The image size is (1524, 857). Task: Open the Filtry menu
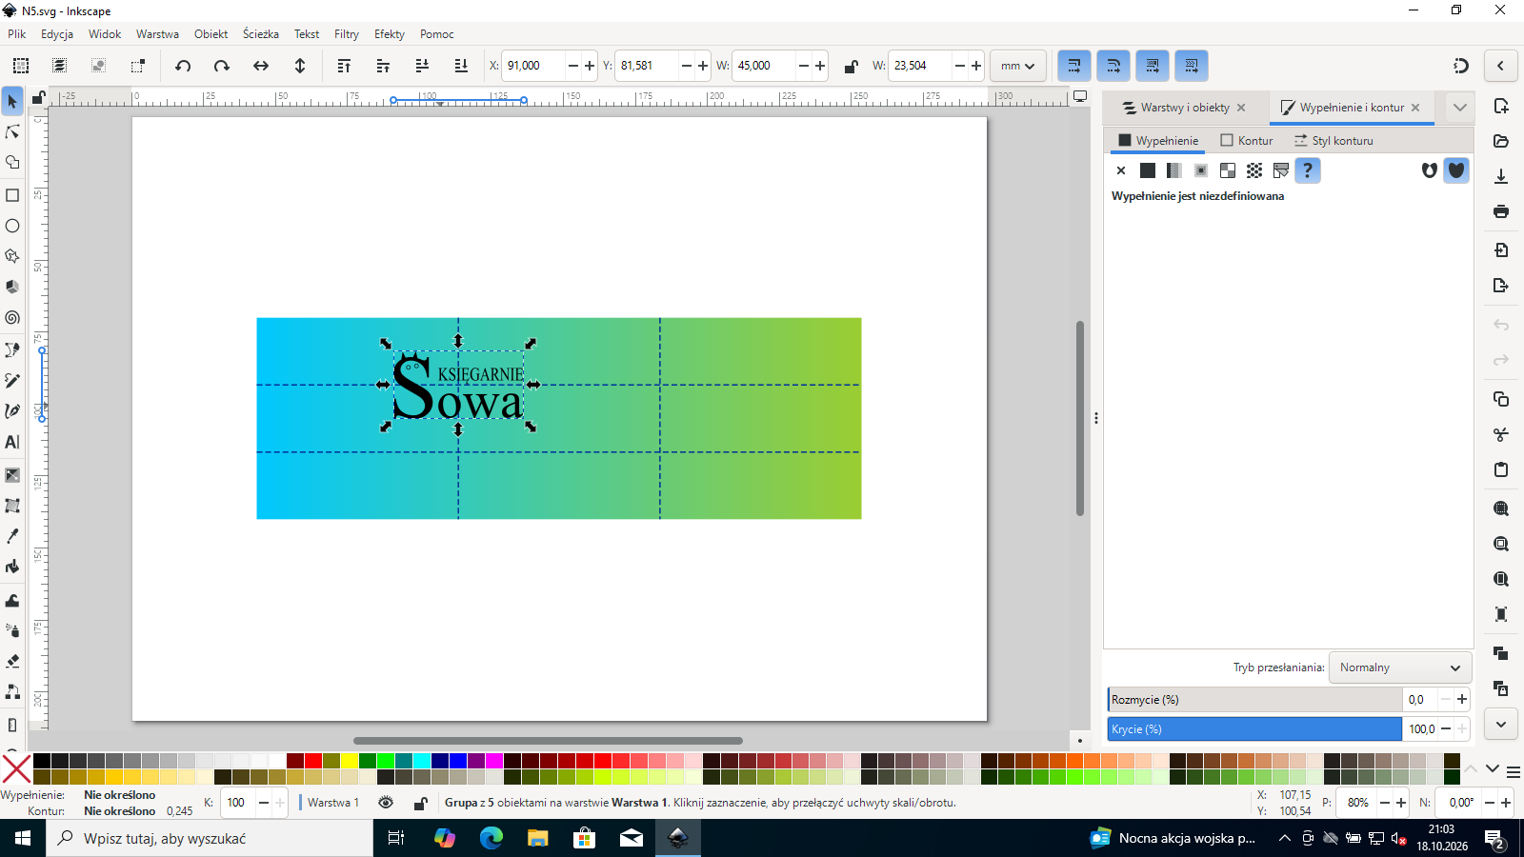(347, 34)
